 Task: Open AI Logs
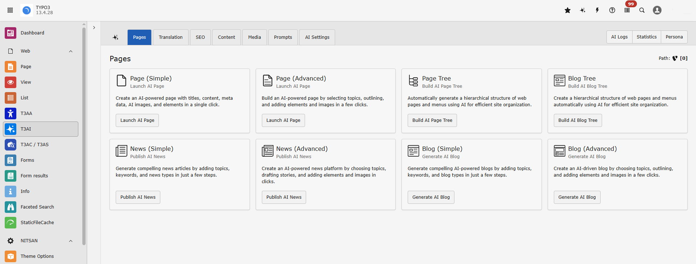[619, 37]
